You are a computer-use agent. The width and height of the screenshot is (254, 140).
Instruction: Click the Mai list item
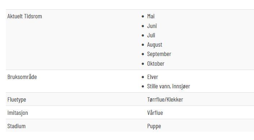click(x=151, y=16)
